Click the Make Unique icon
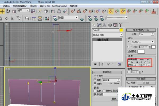Screen dimensions: 159x106 click(108, 64)
